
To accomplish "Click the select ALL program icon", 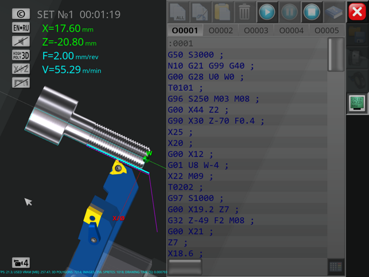I will tap(179, 12).
